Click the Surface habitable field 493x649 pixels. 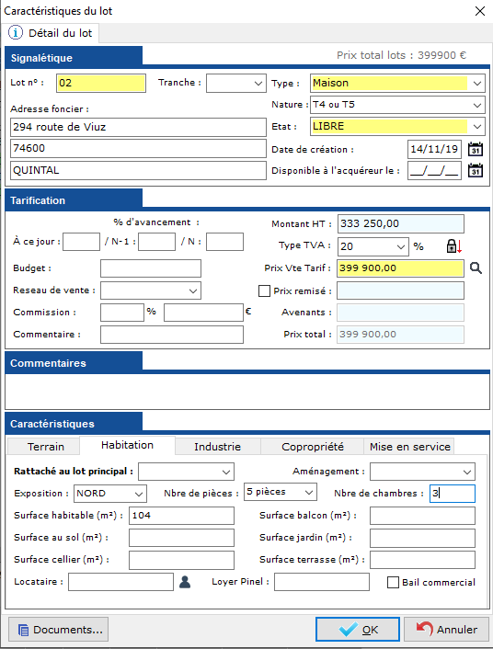coord(181,516)
